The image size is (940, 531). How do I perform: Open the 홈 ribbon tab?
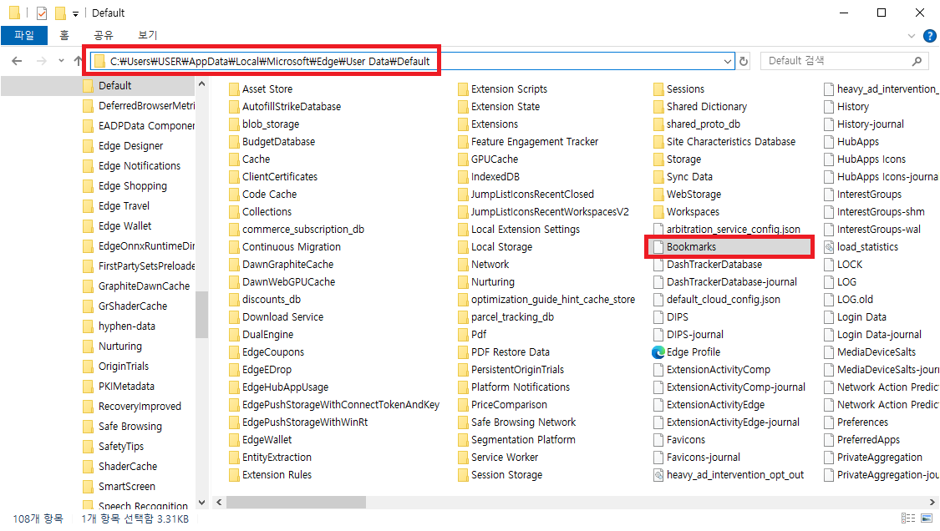[x=64, y=35]
